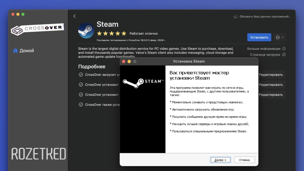The height and width of the screenshot is (171, 304).
Task: Click the Обновить базу данных приложений text
Action: point(265,17)
